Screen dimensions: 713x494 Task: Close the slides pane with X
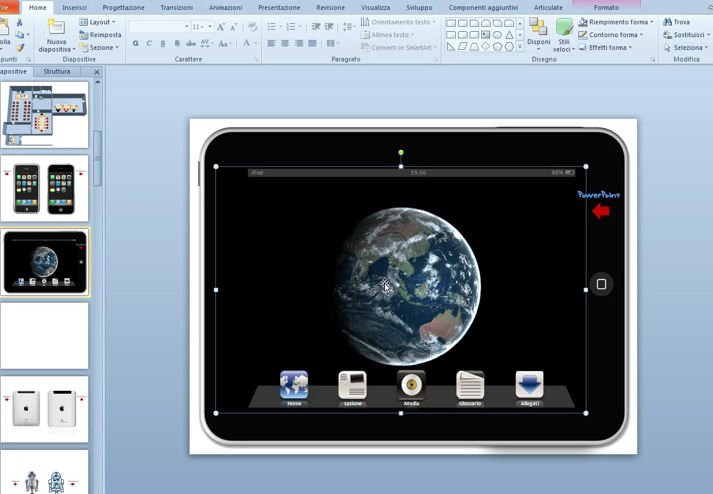click(x=97, y=72)
